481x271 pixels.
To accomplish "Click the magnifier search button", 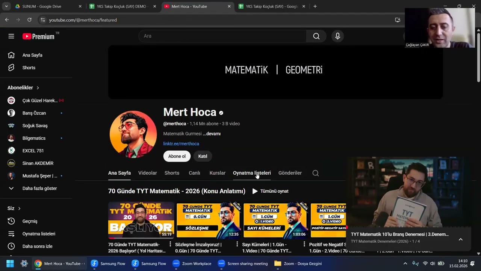I will coord(316,36).
